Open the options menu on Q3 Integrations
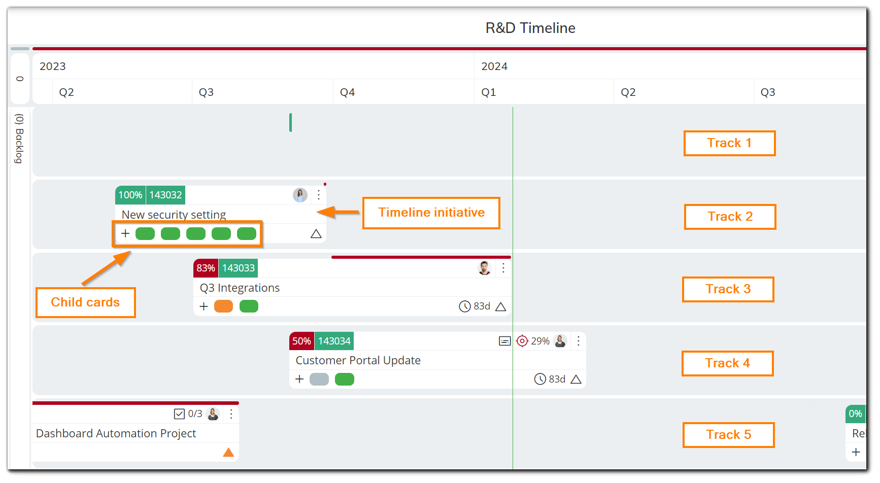The image size is (880, 483). 503,268
